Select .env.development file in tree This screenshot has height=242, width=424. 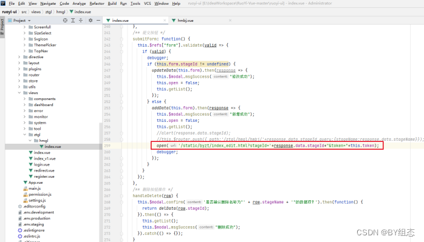click(x=38, y=212)
